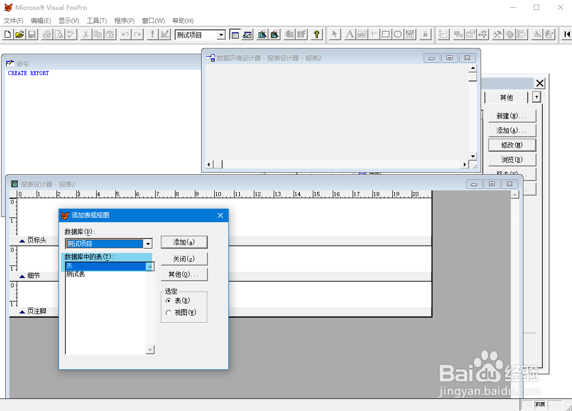
Task: Select the Rectangle tool icon
Action: click(x=386, y=34)
